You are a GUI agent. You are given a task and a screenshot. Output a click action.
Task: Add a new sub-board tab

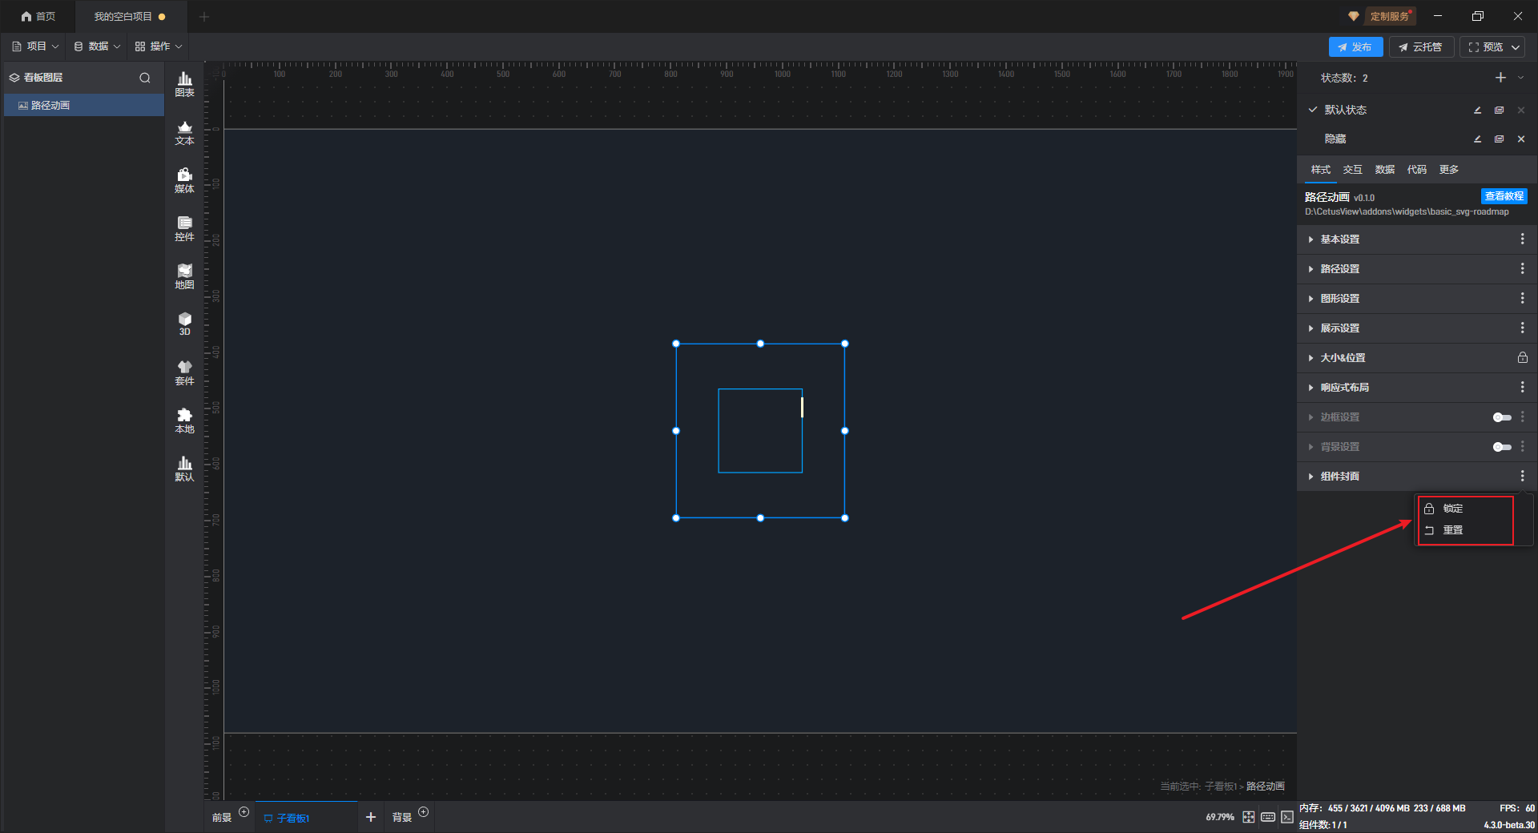pyautogui.click(x=371, y=817)
